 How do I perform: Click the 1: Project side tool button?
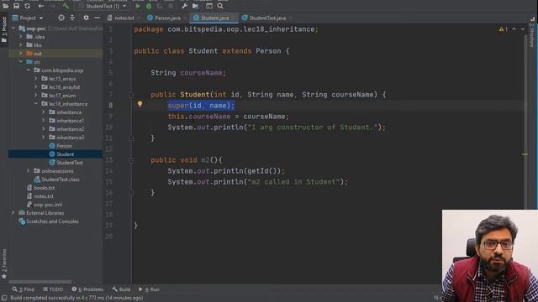4,30
